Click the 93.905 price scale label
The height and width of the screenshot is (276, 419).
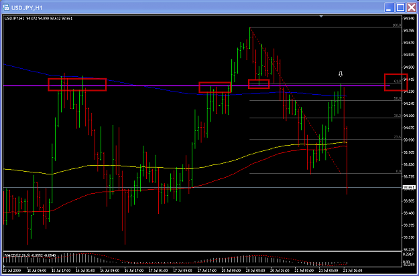409,152
